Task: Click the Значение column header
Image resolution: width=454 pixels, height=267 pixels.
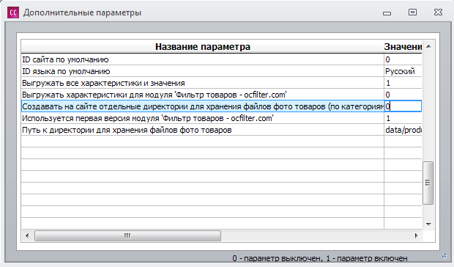Action: point(403,47)
